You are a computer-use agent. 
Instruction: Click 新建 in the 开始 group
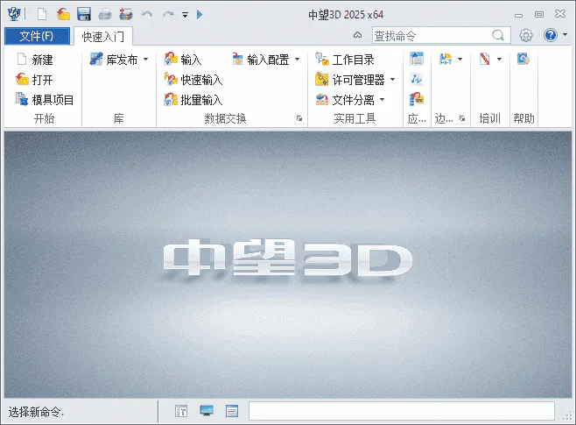click(35, 60)
